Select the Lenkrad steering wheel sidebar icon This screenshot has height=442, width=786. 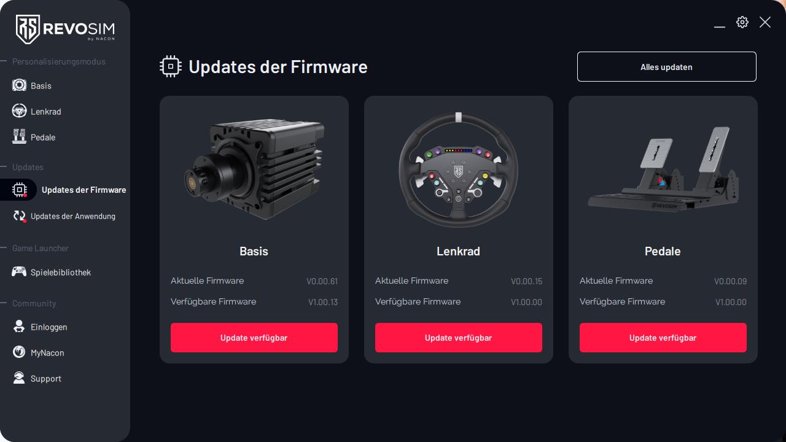tap(19, 111)
